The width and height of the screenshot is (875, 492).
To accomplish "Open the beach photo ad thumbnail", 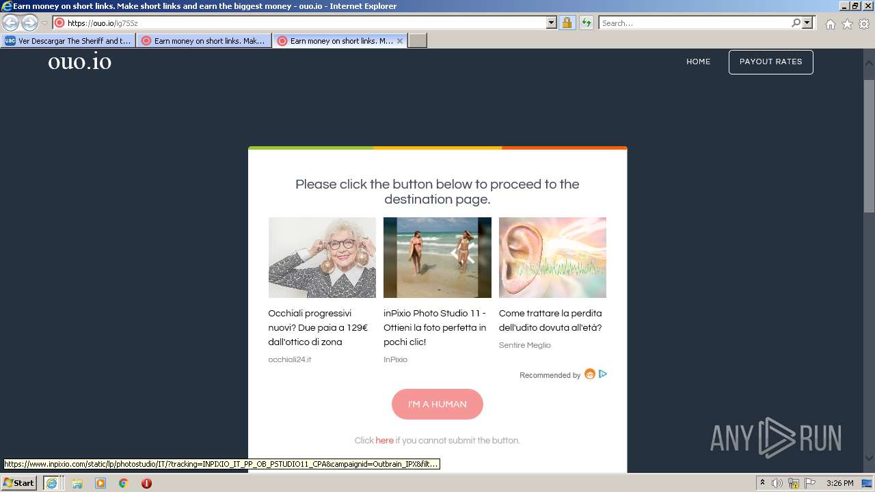I will [437, 258].
